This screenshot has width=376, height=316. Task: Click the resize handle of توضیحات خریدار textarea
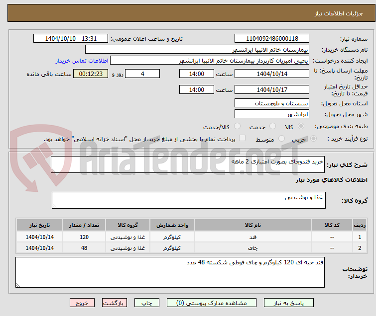(18, 285)
